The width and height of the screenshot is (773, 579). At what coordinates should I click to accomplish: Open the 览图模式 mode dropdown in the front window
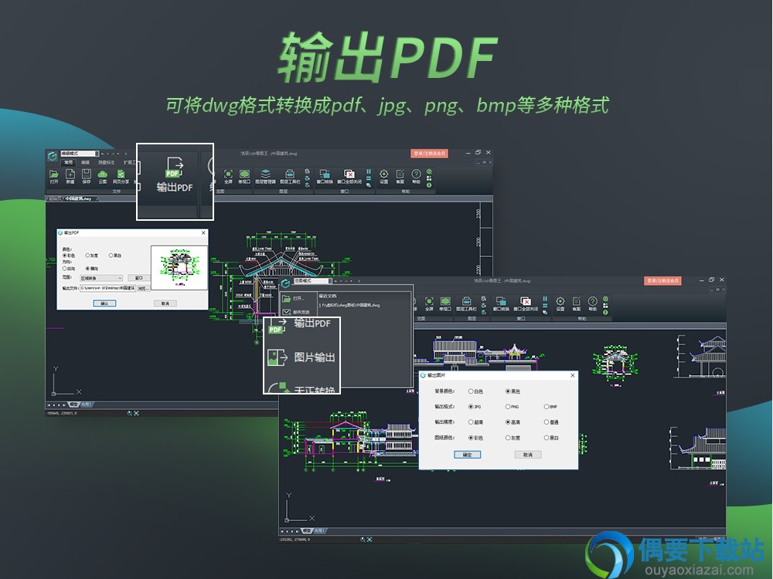coord(312,281)
